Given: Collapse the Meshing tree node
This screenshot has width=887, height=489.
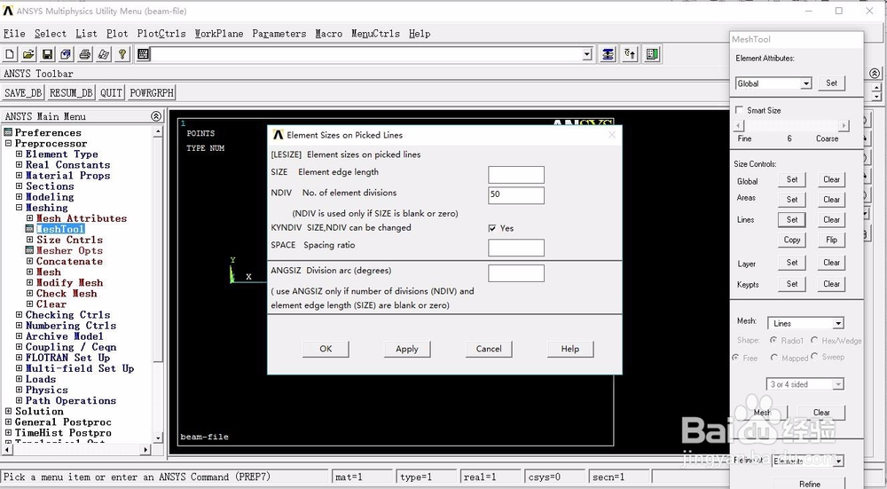Looking at the screenshot, I should [x=20, y=208].
